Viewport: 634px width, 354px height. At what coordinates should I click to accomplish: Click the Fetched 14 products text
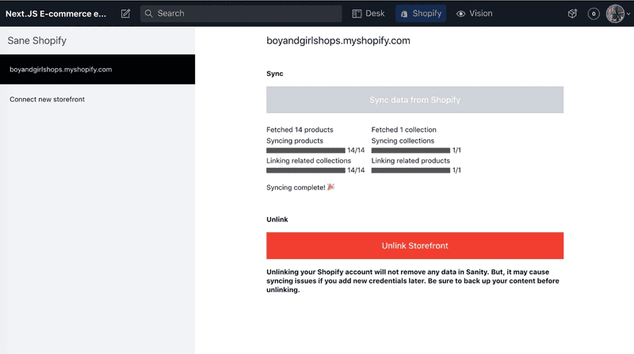click(300, 130)
